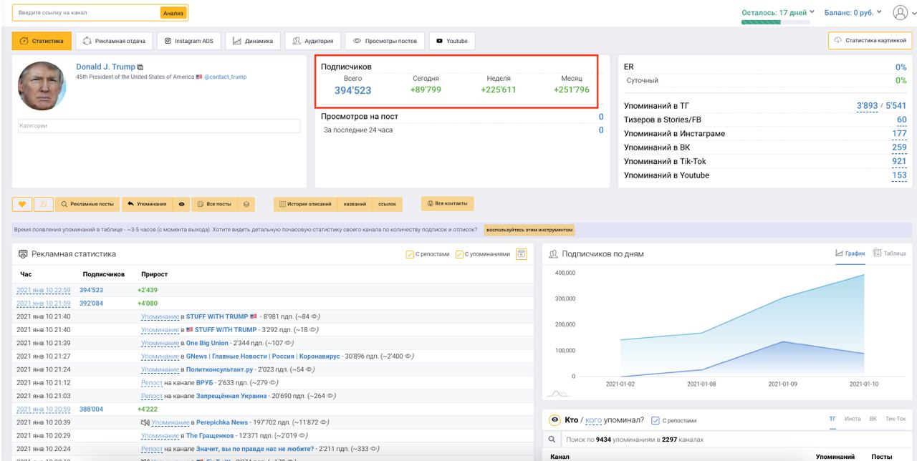Viewport: 917px width, 461px height.
Task: Toggle the С упоминаниями checkbox
Action: pos(460,254)
